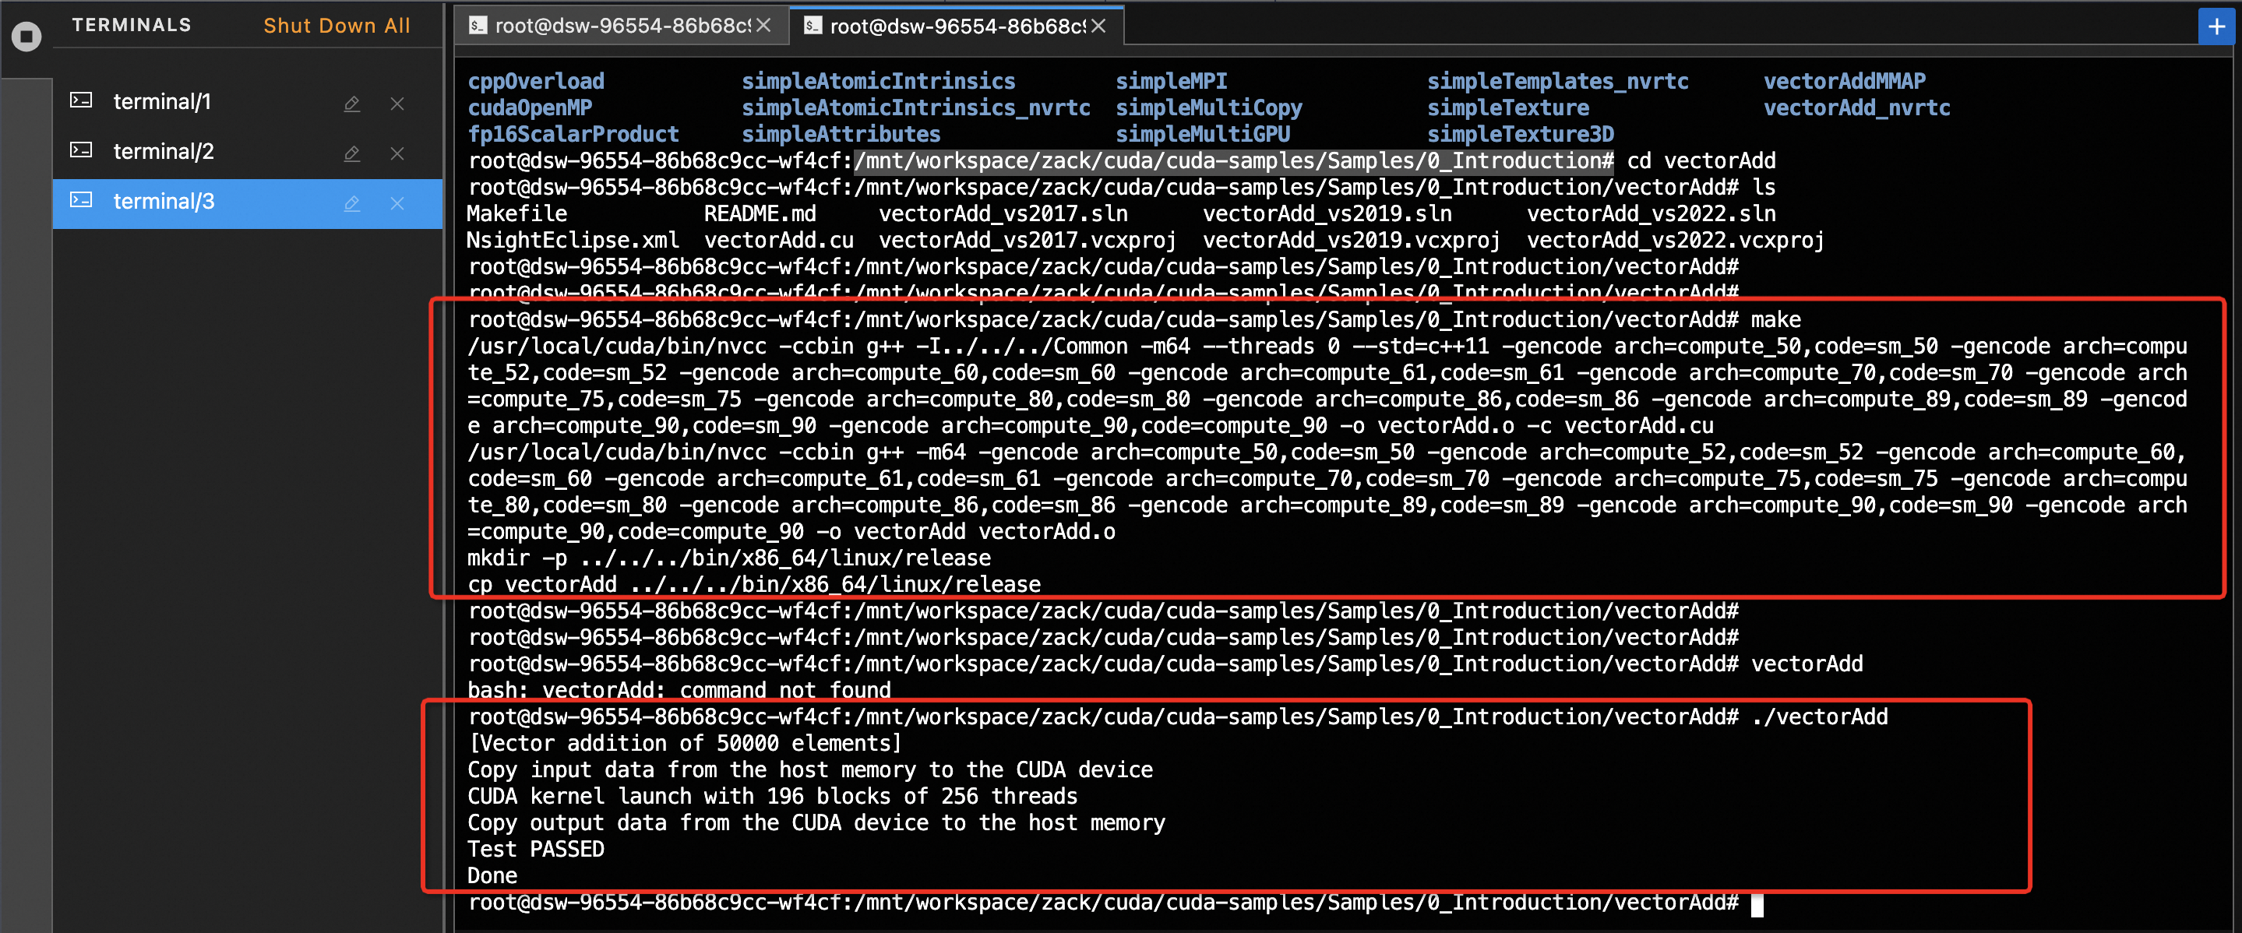Click the terminal/3 console icon
2242x933 pixels.
(81, 201)
